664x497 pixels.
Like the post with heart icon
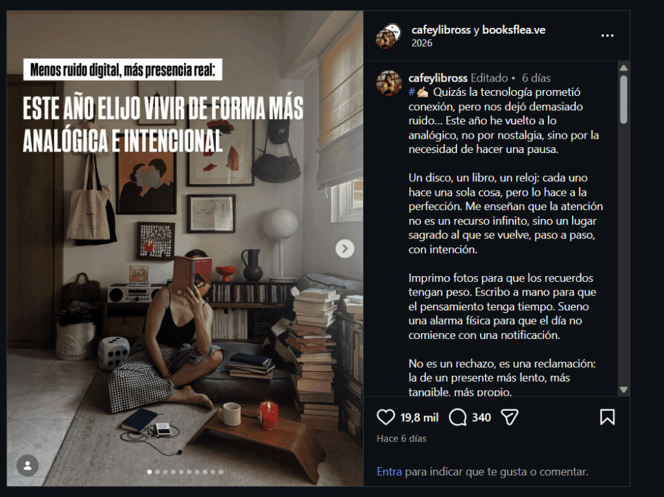(385, 417)
